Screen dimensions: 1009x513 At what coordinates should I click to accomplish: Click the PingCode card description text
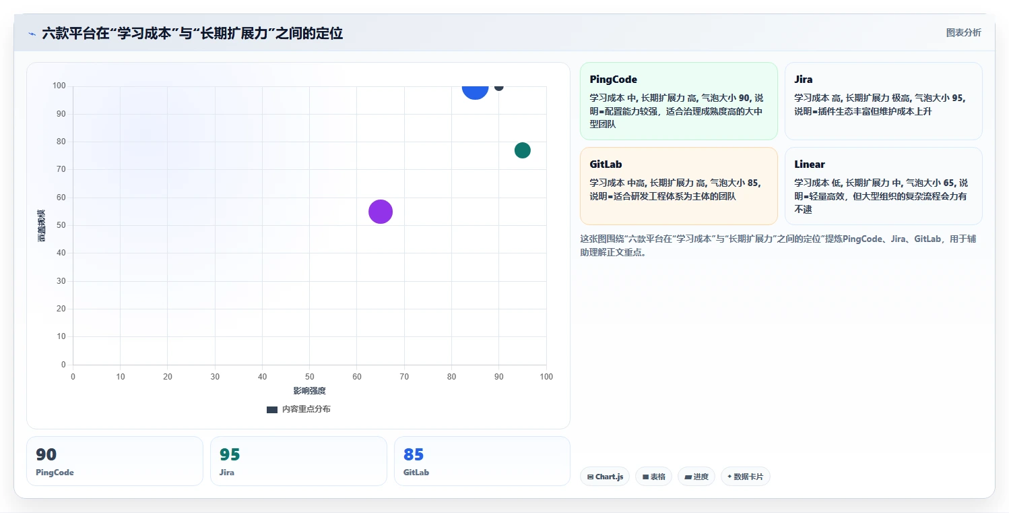[676, 111]
